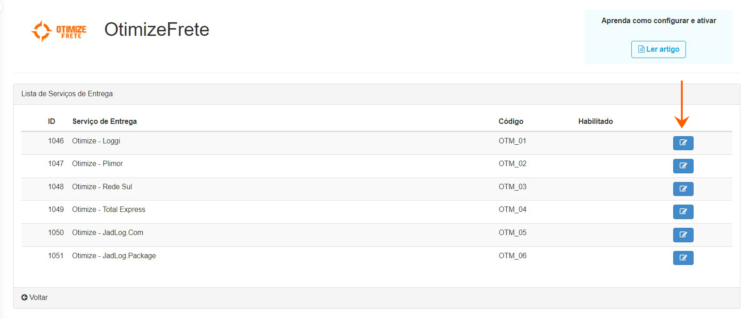Edit Otimize - JadLog.Package service
The width and height of the screenshot is (750, 319).
683,258
